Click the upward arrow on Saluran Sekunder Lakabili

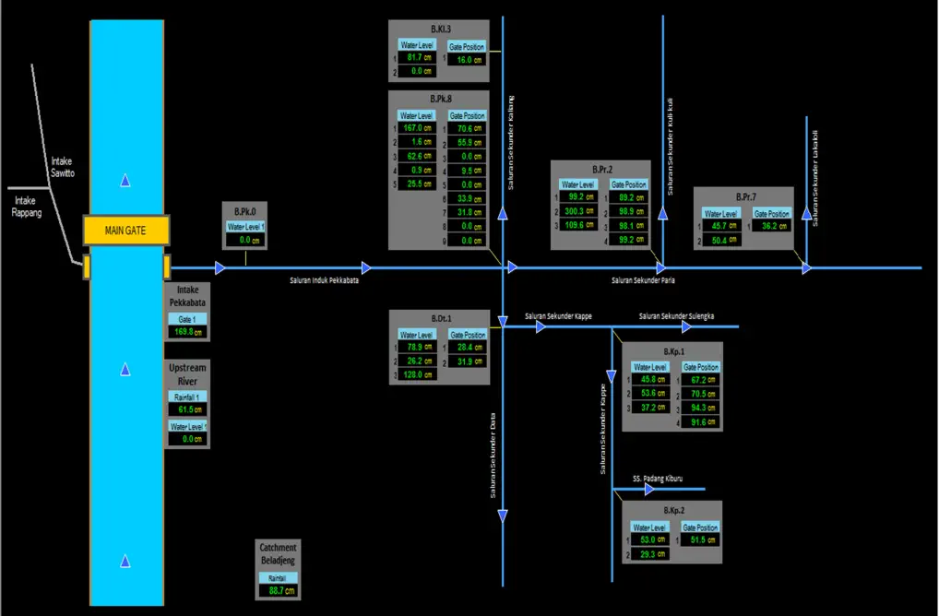(x=806, y=215)
